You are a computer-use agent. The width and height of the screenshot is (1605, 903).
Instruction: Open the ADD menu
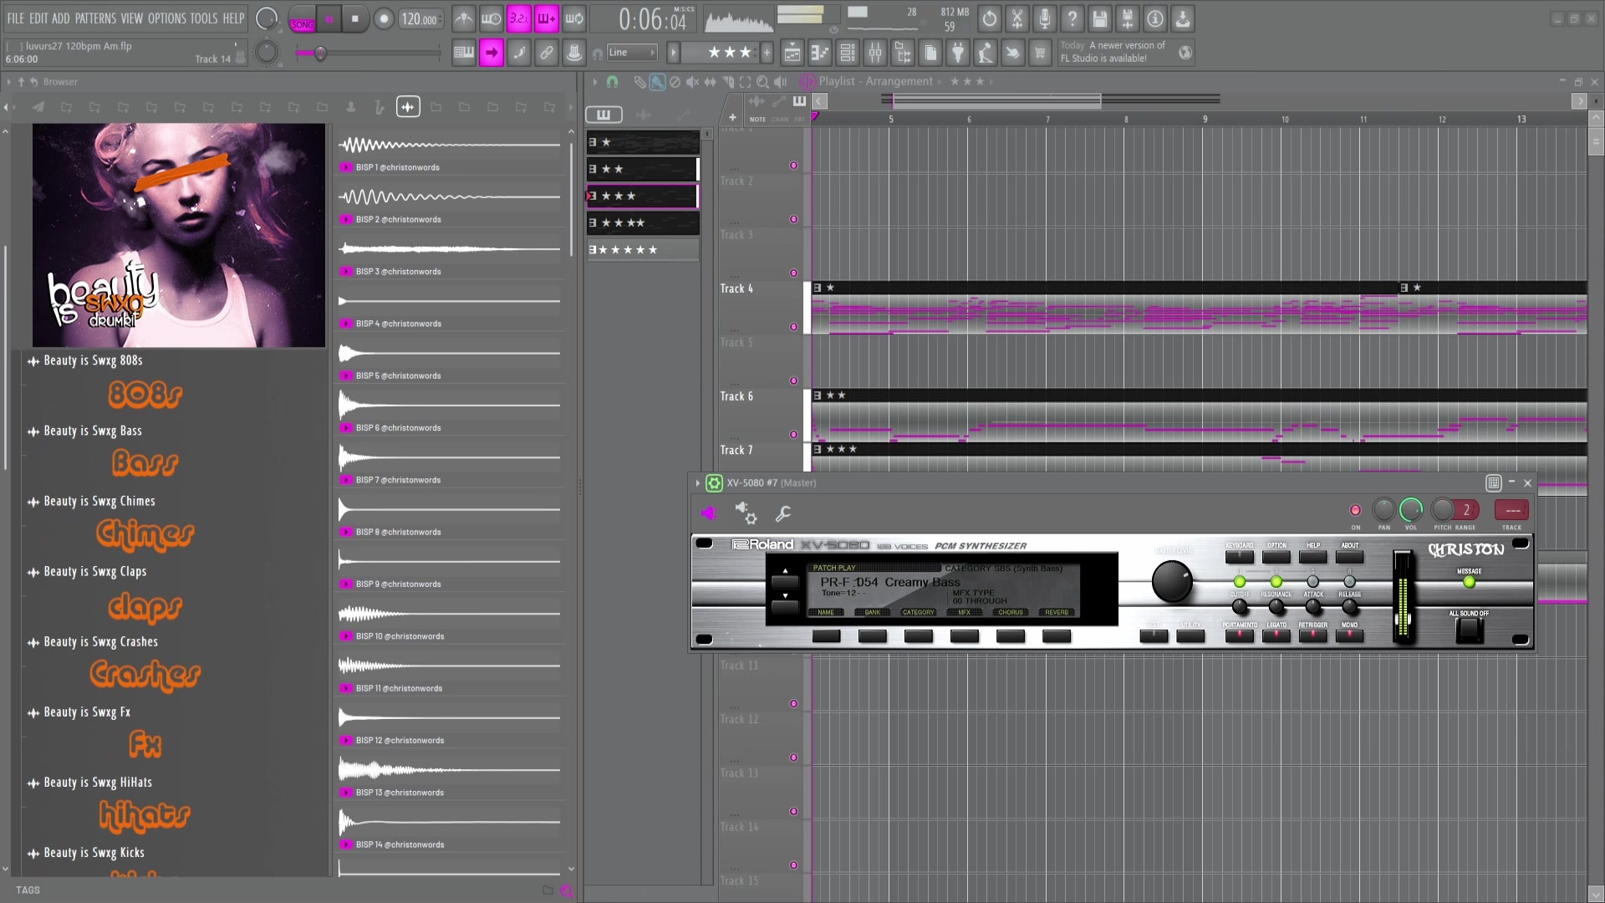(61, 18)
